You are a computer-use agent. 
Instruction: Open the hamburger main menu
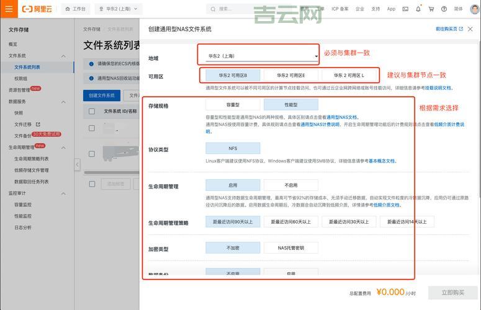point(9,9)
